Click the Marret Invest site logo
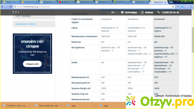 point(16,12)
